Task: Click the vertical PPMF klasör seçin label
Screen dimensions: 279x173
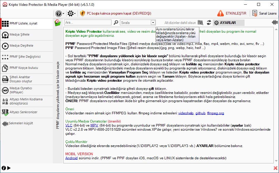Action: (x=57, y=95)
